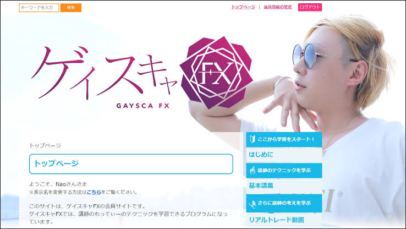406x229 pixels.
Task: Select 講師のテクニックを学ぶ section header
Action: pyautogui.click(x=284, y=171)
